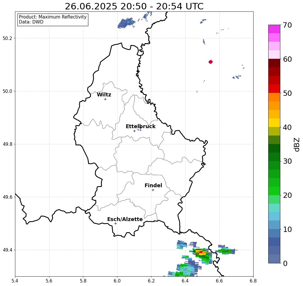303x286 pixels.
Task: Pick the magenta top colorbar segment
Action: coord(274,29)
